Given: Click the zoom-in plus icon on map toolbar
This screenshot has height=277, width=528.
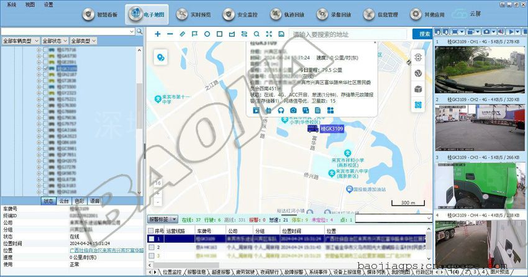Looking at the screenshot, I should click(157, 34).
